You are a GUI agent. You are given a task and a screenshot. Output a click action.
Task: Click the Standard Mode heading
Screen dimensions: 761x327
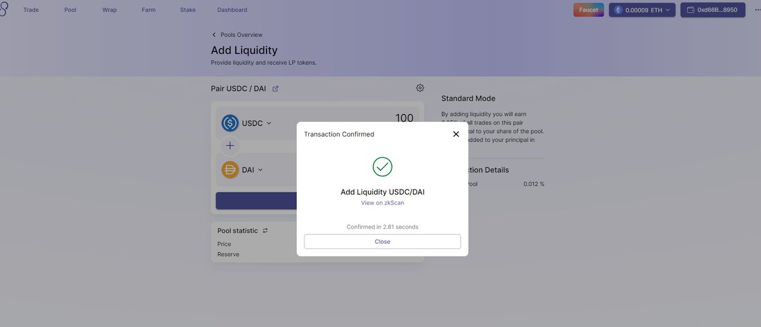click(x=469, y=98)
